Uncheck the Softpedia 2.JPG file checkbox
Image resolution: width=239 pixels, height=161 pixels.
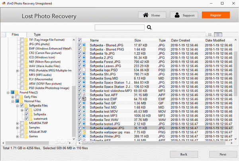(x=80, y=57)
